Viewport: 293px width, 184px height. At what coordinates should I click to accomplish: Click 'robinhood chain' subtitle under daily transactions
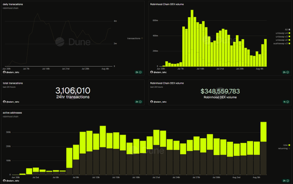10,8
